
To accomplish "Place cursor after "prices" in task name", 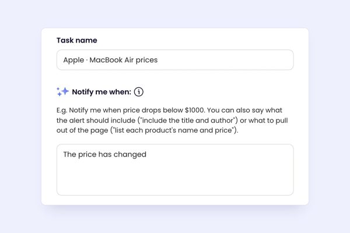I will click(158, 60).
